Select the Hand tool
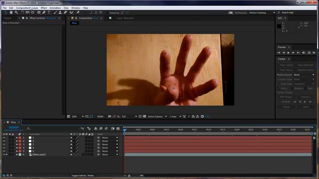 [11, 12]
